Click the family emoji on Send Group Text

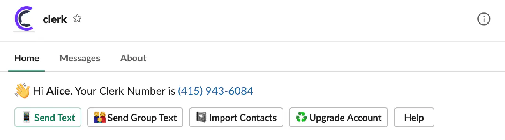tap(100, 118)
